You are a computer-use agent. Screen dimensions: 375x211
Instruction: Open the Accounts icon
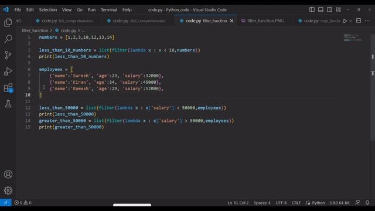tap(8, 174)
